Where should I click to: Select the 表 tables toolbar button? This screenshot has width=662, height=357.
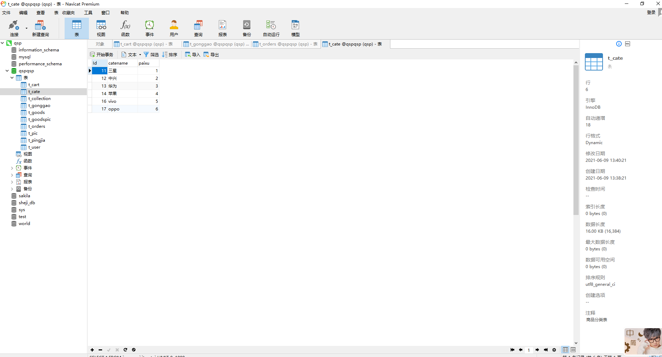click(x=77, y=28)
